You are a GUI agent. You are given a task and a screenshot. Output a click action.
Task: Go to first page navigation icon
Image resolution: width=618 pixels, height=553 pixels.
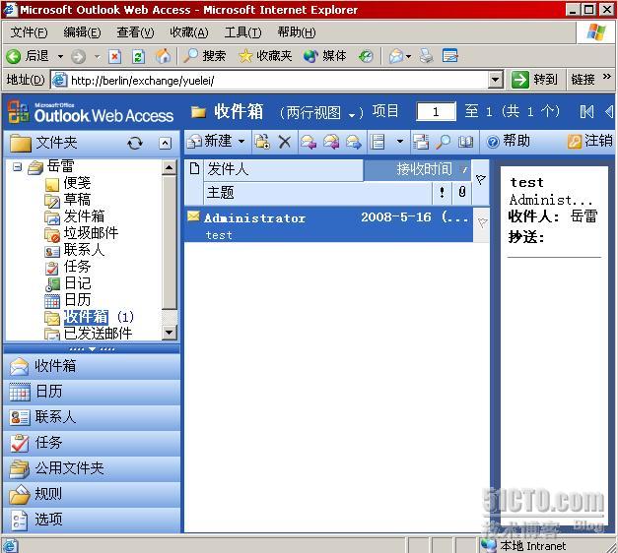(586, 112)
